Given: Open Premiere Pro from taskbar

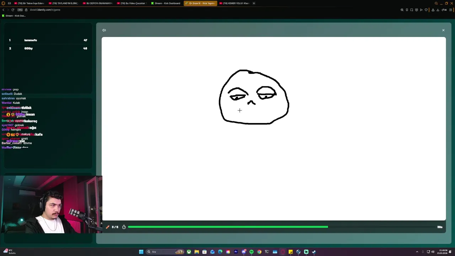Looking at the screenshot, I should 236,252.
